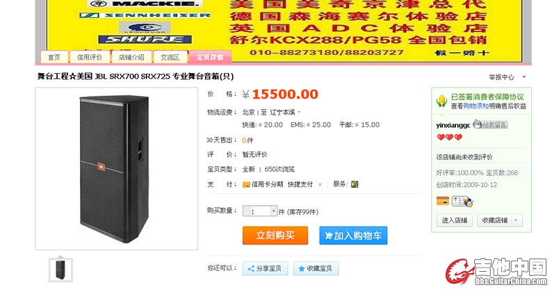Click the share icon in 分享宝贝

tap(251, 269)
